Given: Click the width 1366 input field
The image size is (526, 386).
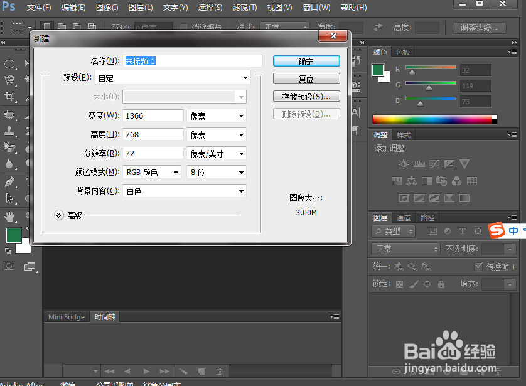Looking at the screenshot, I should [x=153, y=115].
